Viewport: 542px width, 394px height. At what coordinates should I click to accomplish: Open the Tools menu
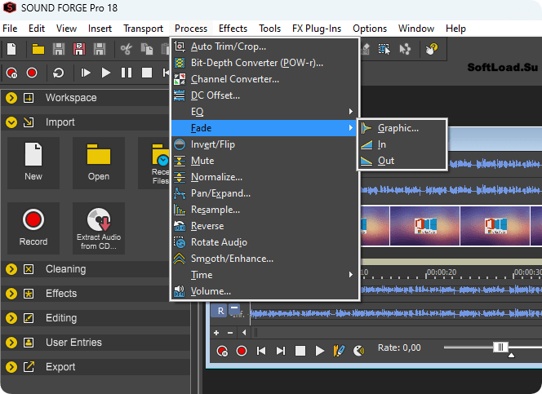270,29
